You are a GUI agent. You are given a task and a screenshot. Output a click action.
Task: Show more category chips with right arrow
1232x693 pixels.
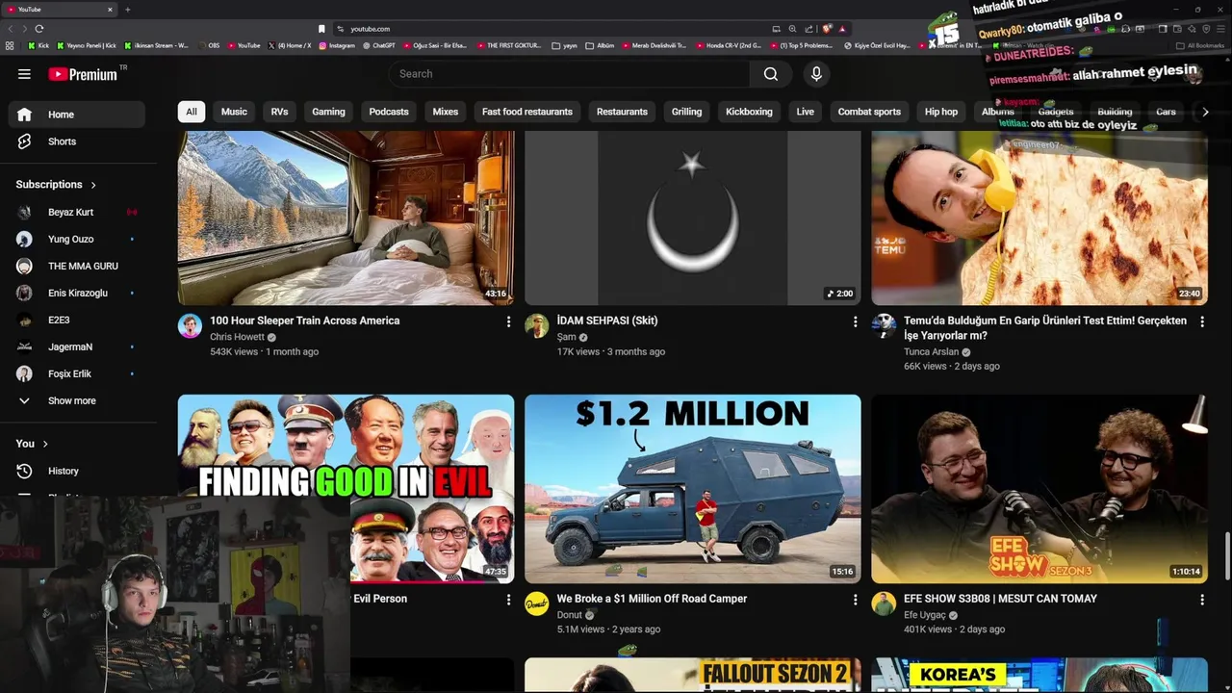1205,112
